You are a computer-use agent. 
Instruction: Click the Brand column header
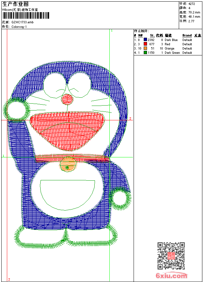tap(187, 35)
